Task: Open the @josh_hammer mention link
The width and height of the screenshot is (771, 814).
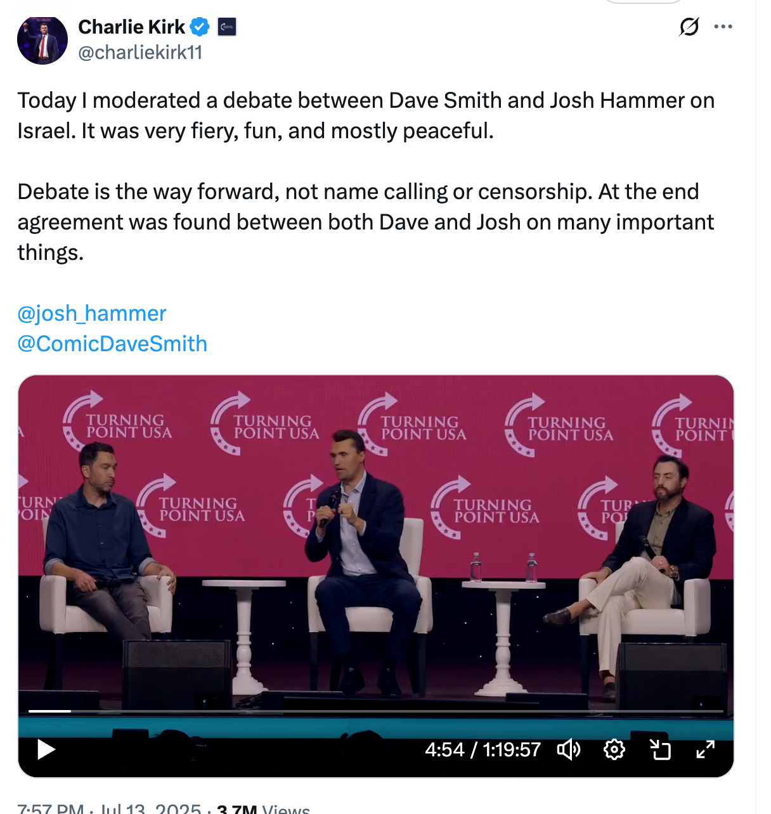Action: tap(92, 313)
